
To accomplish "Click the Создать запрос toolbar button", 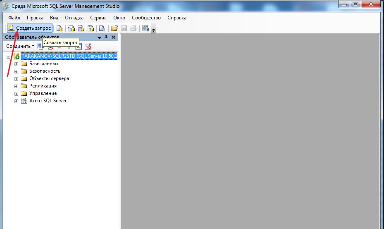I will click(30, 28).
